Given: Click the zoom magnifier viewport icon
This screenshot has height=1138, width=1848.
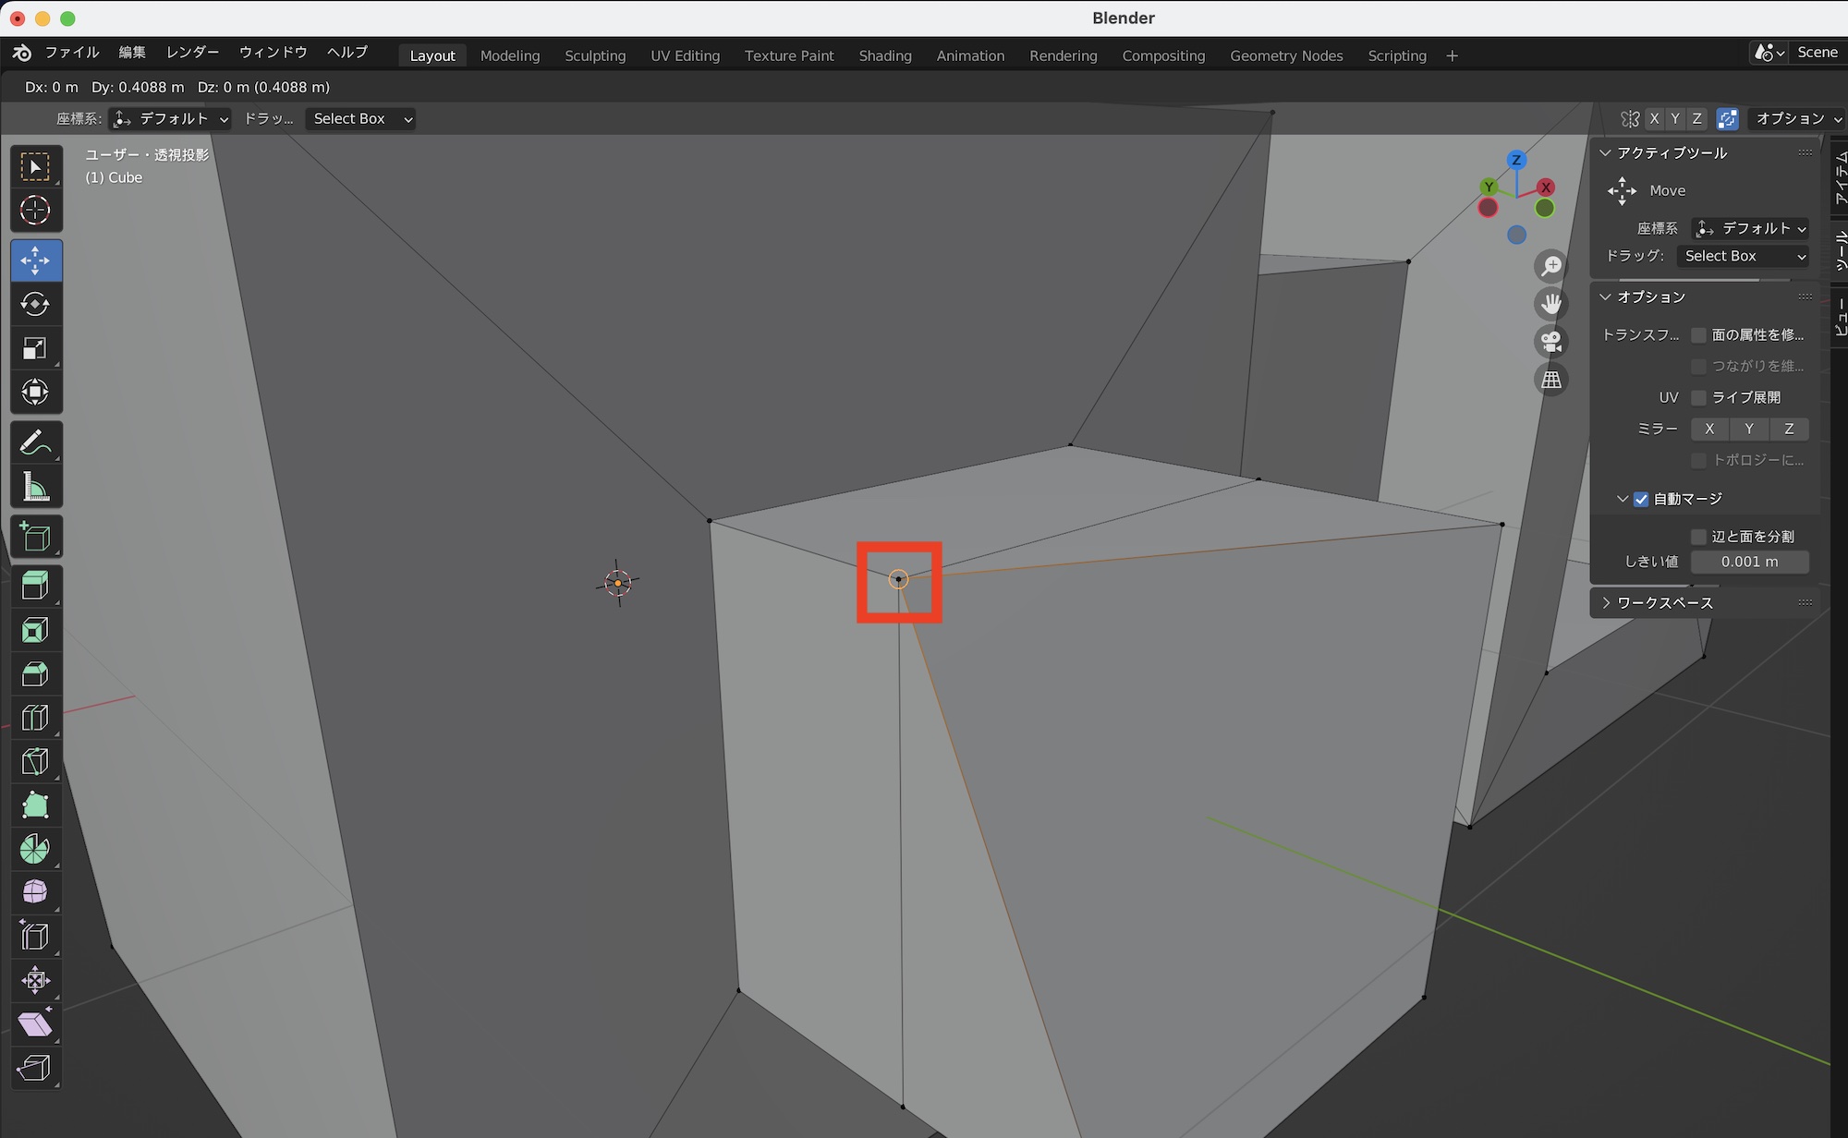Looking at the screenshot, I should [x=1551, y=266].
